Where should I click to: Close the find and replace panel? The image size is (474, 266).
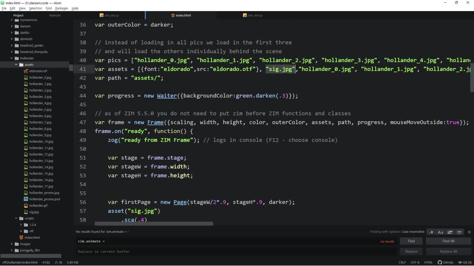(x=469, y=232)
